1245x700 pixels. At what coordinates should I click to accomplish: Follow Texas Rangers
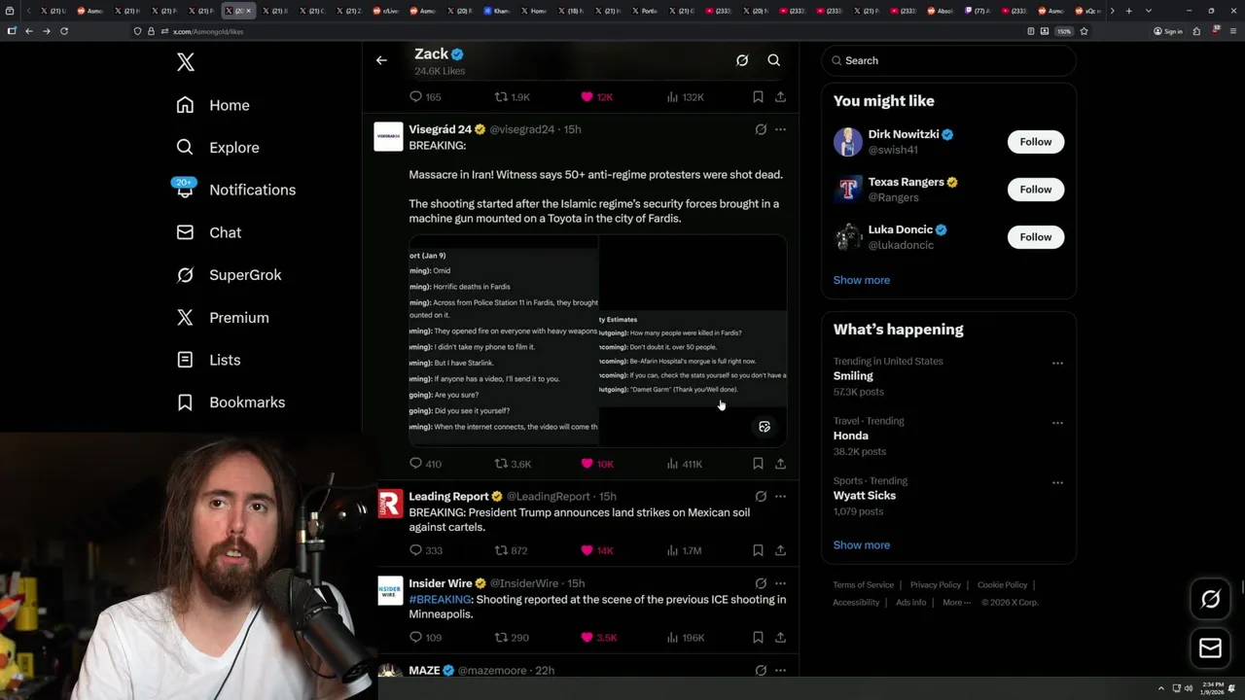[1036, 190]
